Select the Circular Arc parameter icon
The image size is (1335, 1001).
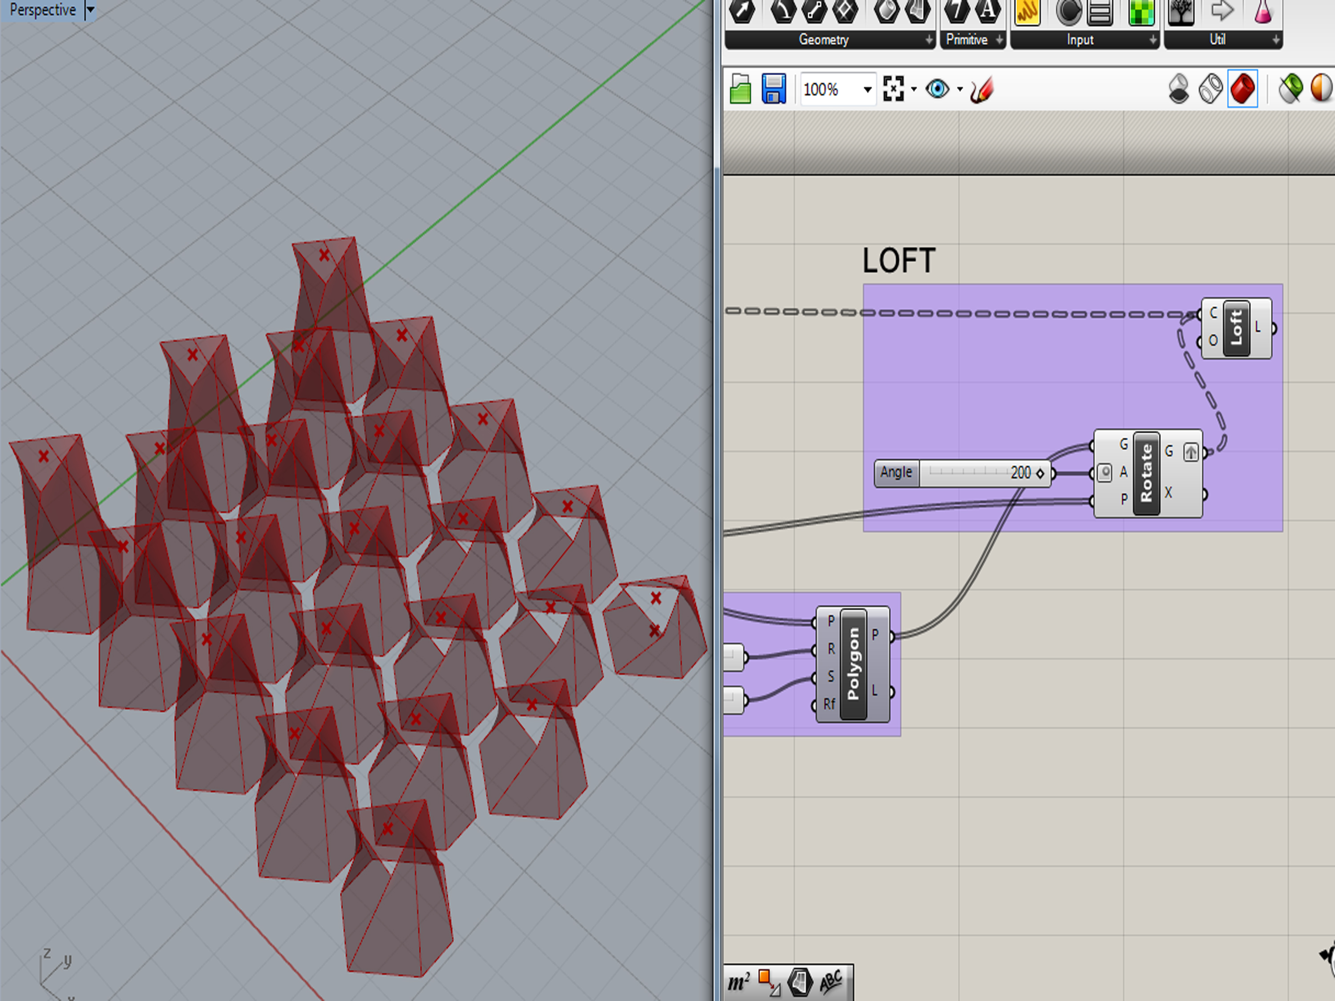coord(783,11)
